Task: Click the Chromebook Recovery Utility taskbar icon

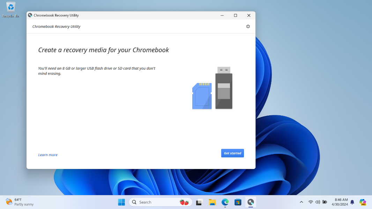Action: coord(251,202)
